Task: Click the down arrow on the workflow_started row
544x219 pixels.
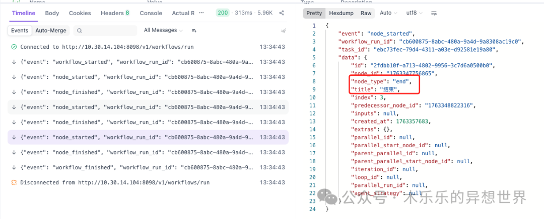Action: tap(14, 62)
